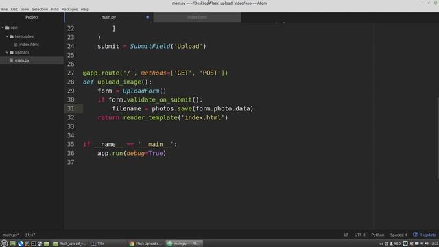439x247 pixels.
Task: Open the Edit menu
Action: click(14, 9)
